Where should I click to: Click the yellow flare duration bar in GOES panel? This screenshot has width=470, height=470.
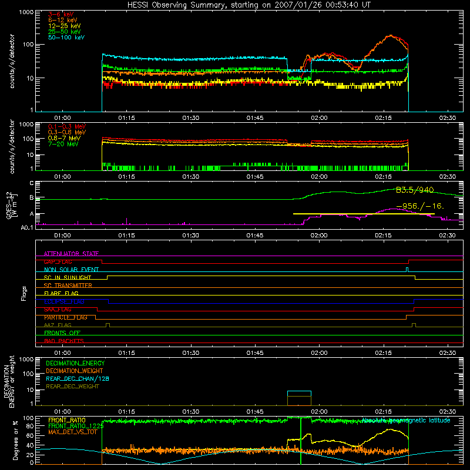point(364,214)
